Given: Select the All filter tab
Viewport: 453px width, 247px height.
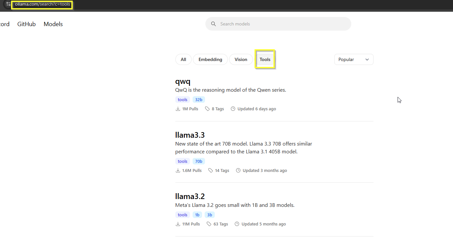Looking at the screenshot, I should [x=183, y=59].
